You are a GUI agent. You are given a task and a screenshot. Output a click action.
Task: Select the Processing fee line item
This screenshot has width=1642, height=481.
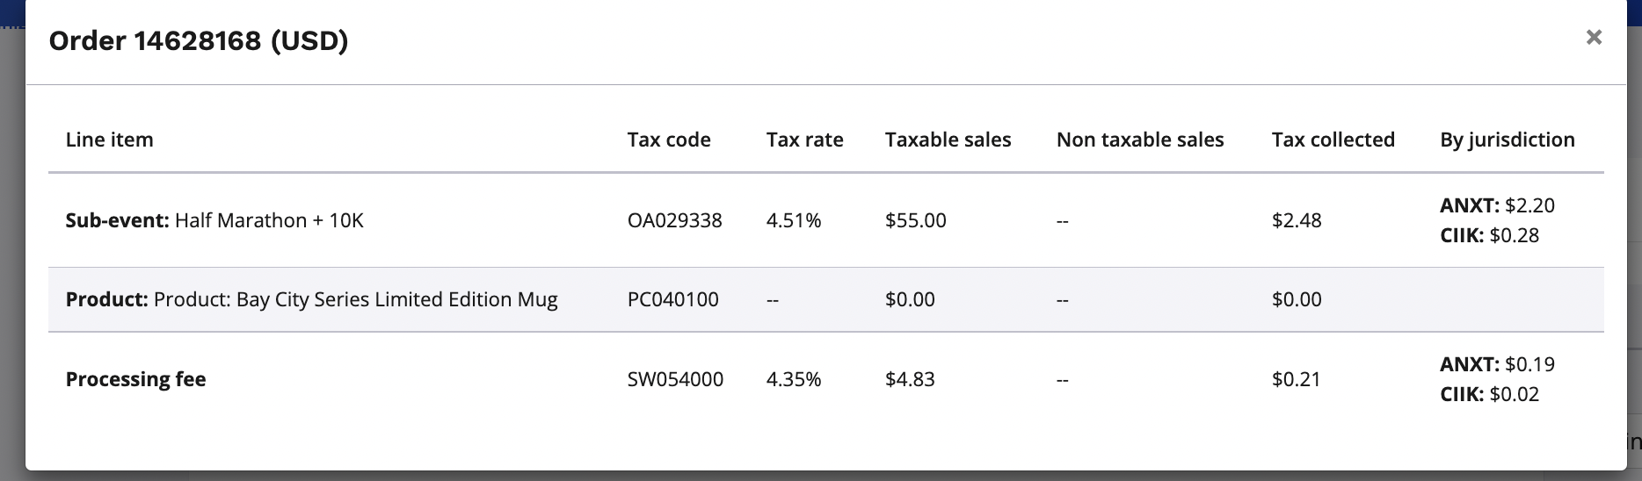pyautogui.click(x=136, y=379)
